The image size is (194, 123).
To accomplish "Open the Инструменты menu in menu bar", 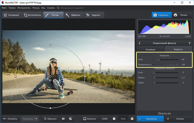I will (24, 8).
